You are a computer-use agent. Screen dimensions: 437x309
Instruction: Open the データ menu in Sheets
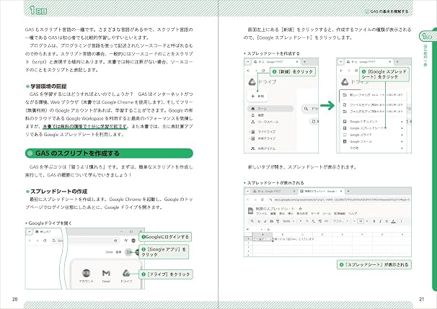tap(315, 213)
